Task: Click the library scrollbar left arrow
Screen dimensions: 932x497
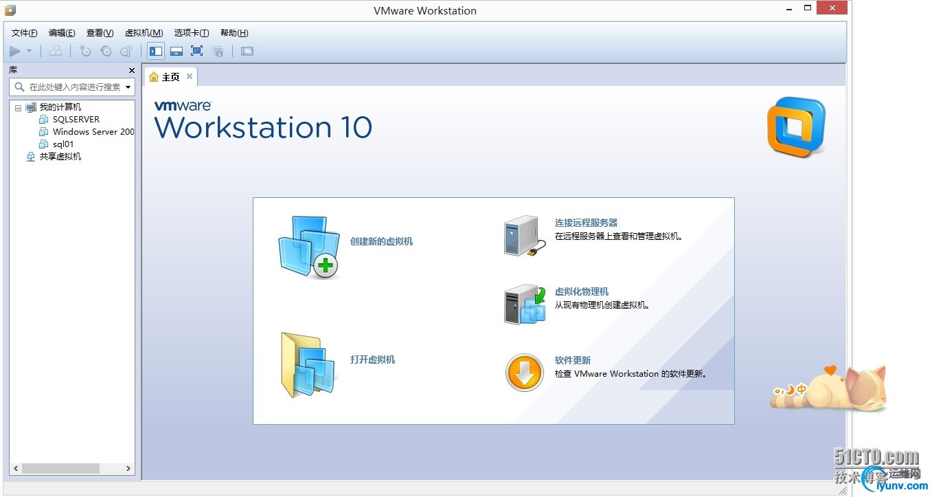Action: click(16, 468)
